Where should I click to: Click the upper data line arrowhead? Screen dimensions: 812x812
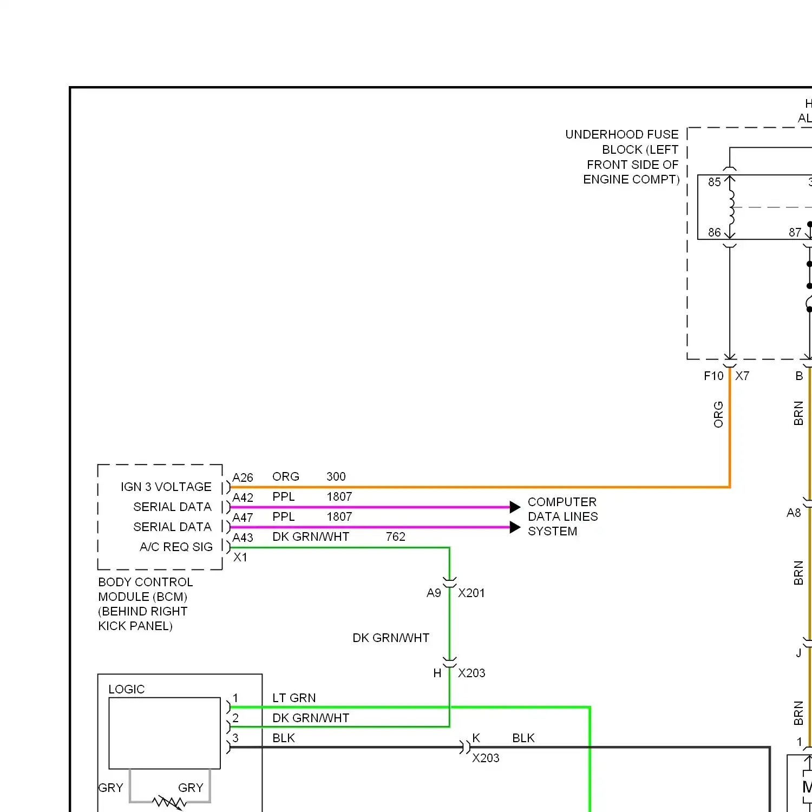(x=515, y=507)
